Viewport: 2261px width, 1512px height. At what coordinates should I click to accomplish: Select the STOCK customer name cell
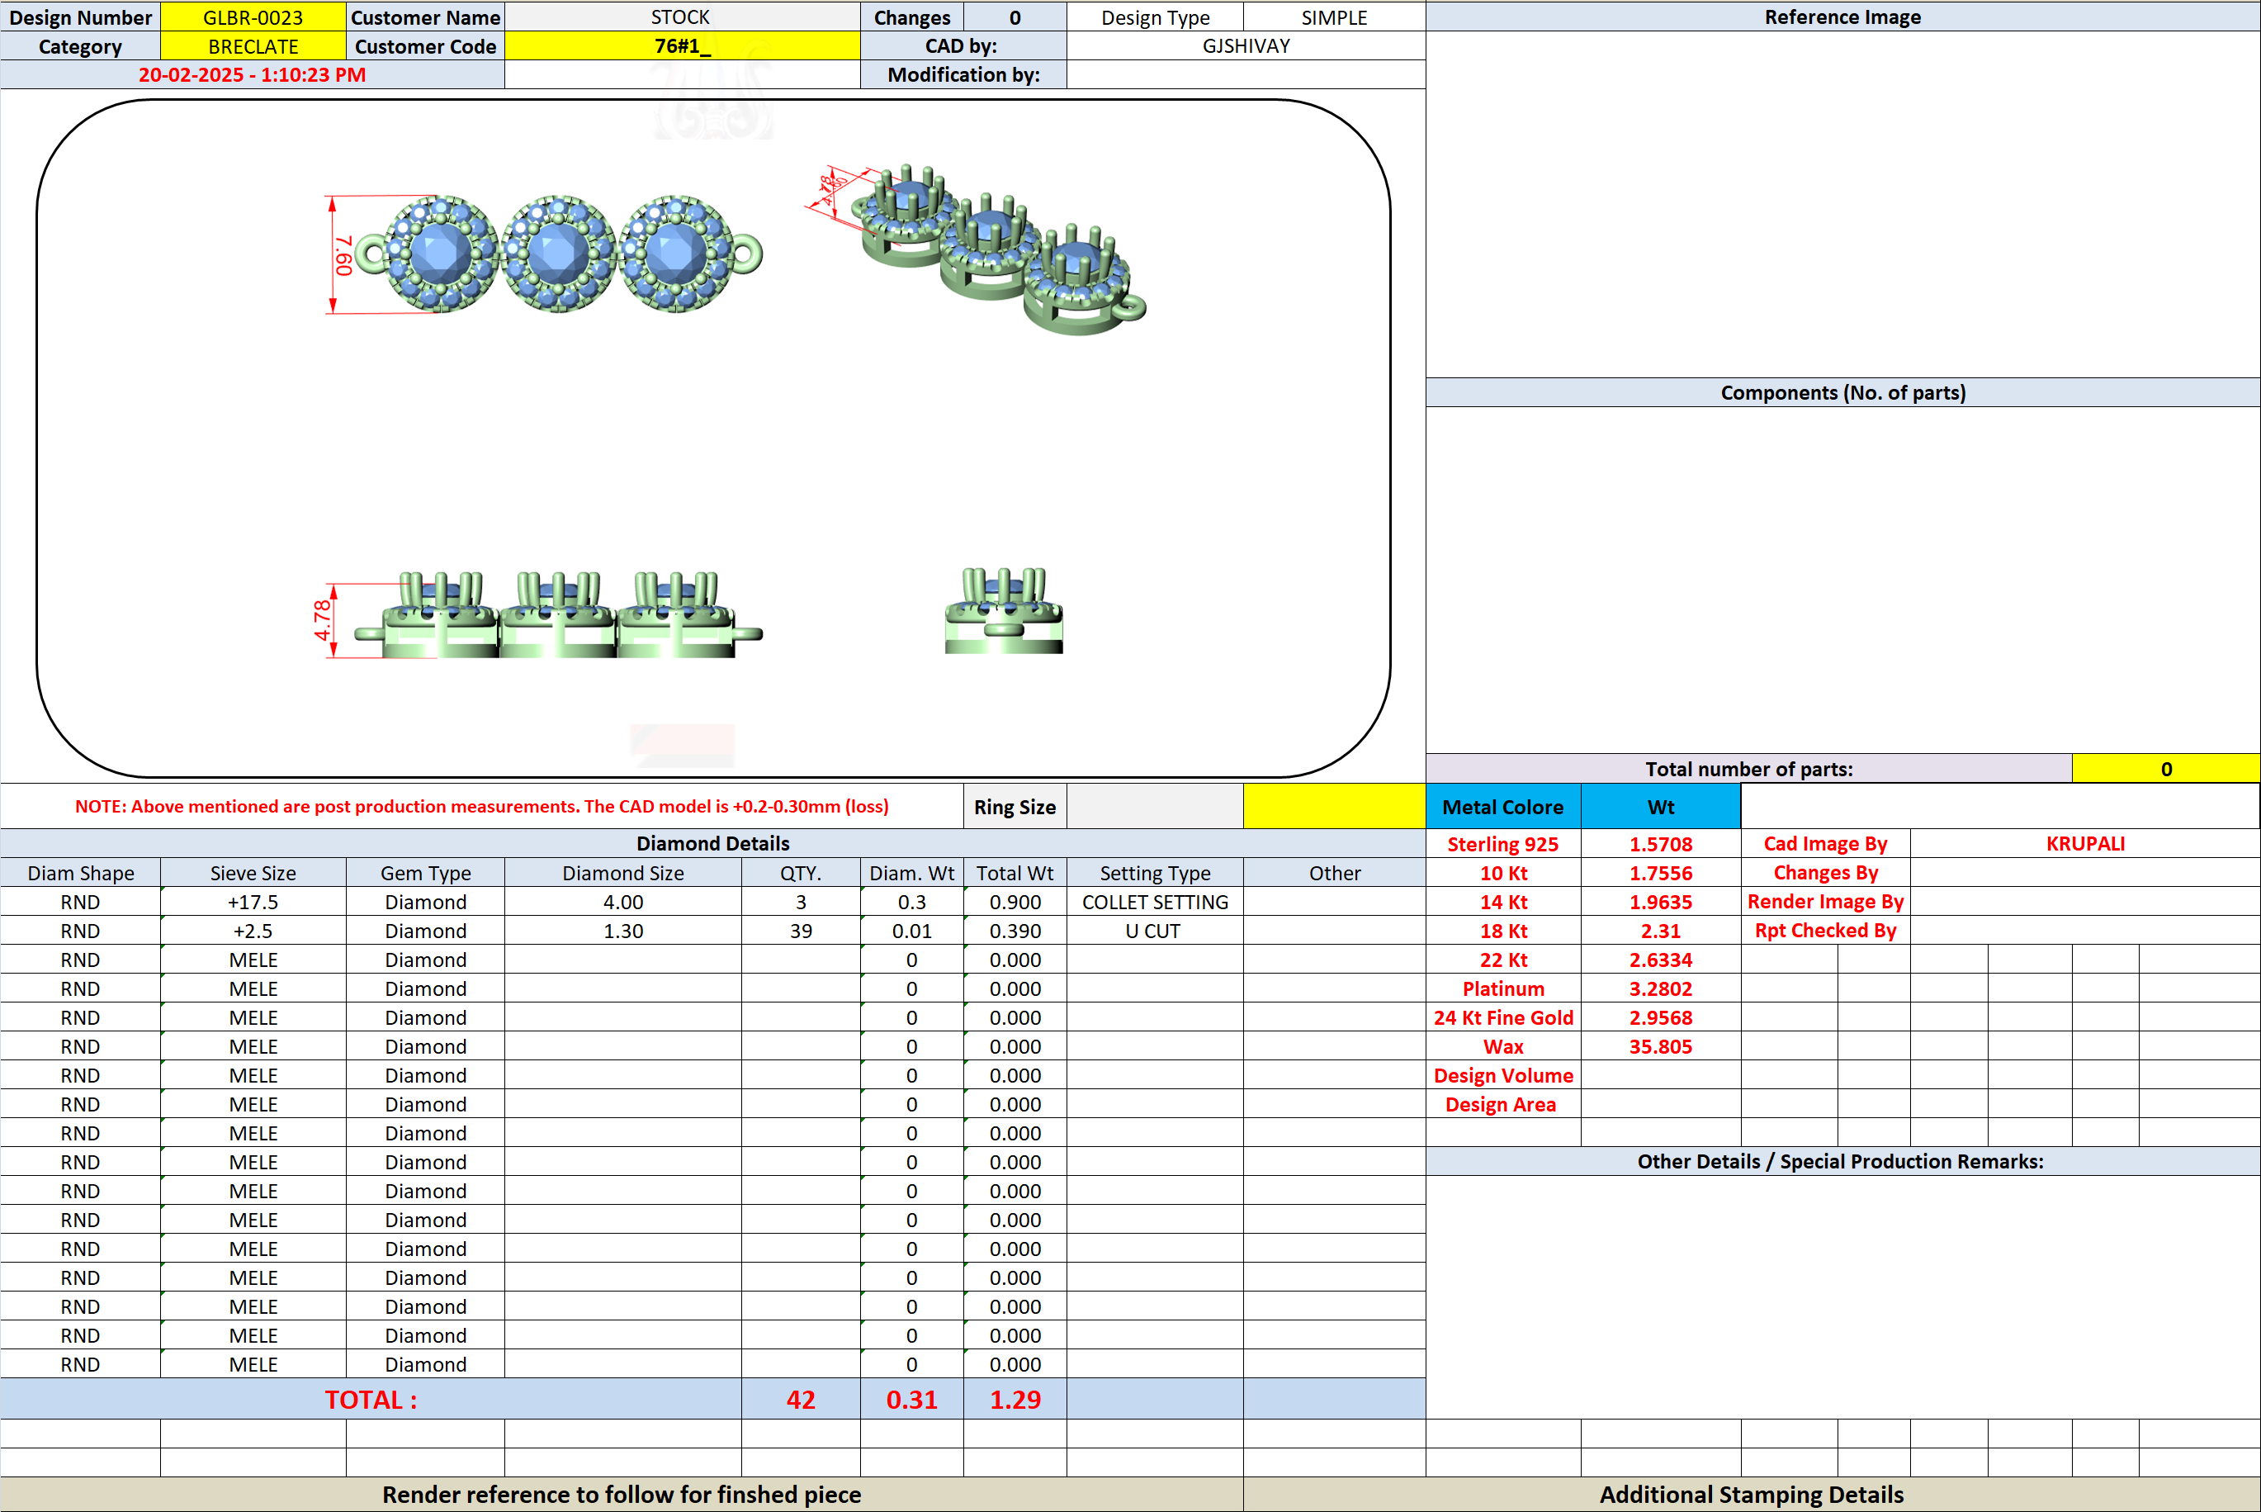pyautogui.click(x=681, y=17)
